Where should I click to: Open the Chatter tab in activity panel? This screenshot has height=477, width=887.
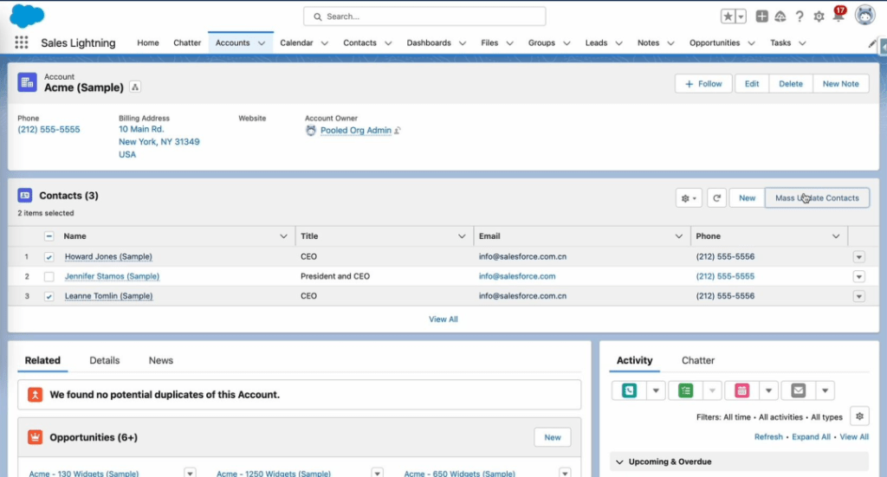click(698, 360)
